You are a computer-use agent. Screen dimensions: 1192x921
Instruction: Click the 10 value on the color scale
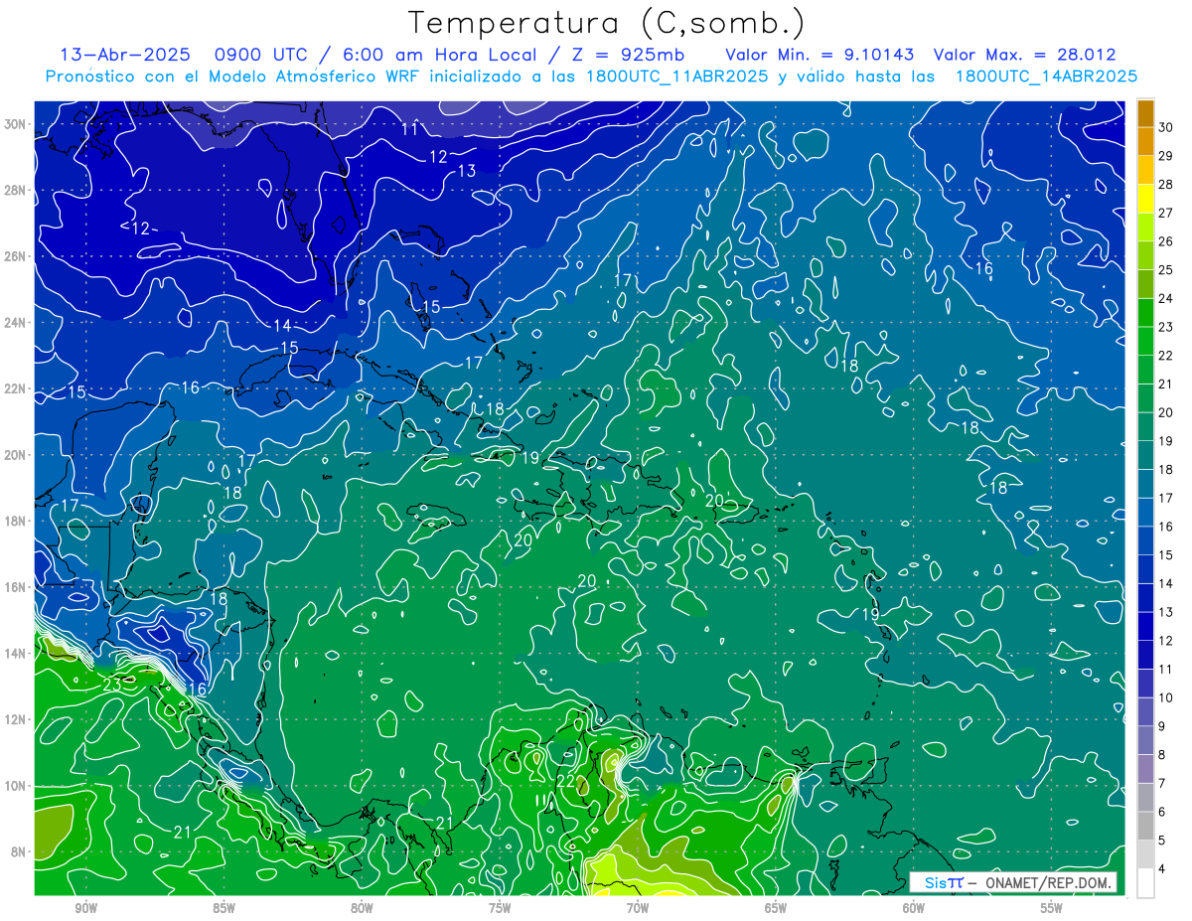(x=1165, y=698)
